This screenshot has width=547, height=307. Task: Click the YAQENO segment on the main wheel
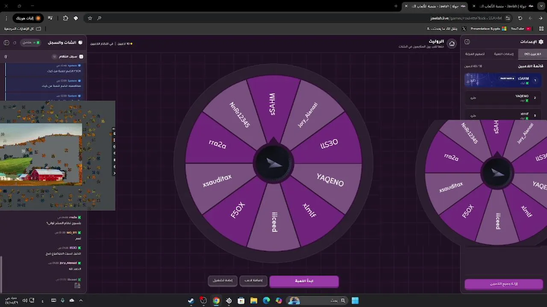(330, 180)
